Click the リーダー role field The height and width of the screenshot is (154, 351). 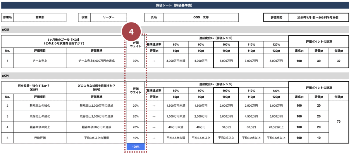click(109, 17)
